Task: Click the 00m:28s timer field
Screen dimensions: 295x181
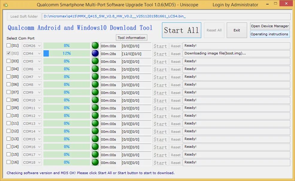Action: (111, 54)
